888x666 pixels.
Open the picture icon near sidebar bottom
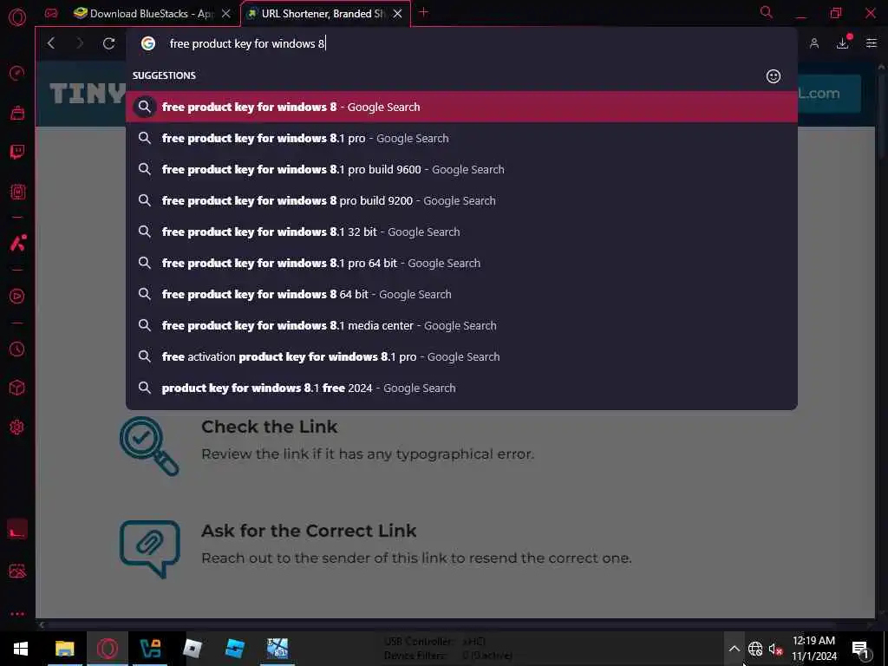point(17,571)
